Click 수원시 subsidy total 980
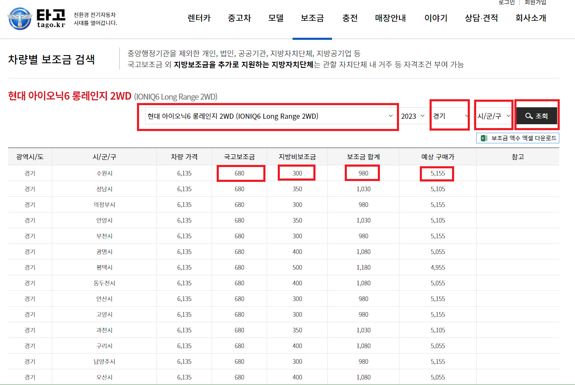Viewport: 575px width, 385px height. click(363, 173)
